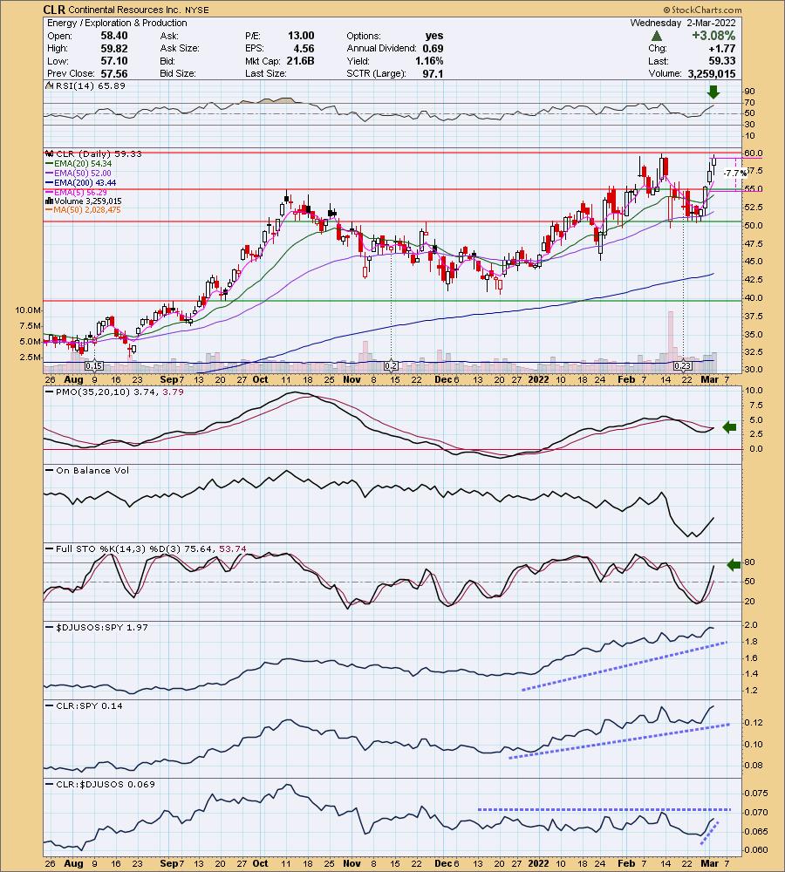Click the EMA(50) 52.00 legend entry

tap(83, 173)
